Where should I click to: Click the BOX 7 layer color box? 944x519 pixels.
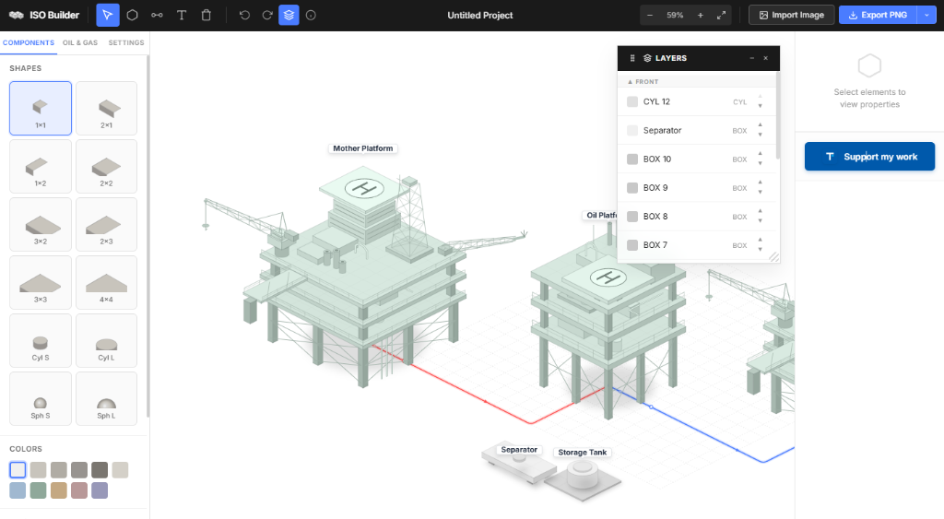pos(632,245)
